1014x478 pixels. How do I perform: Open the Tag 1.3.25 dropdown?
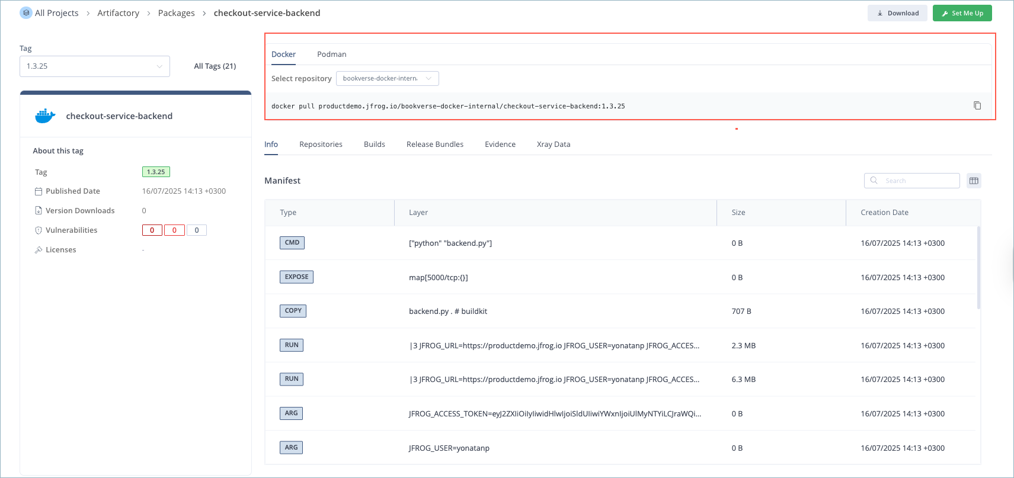point(95,66)
